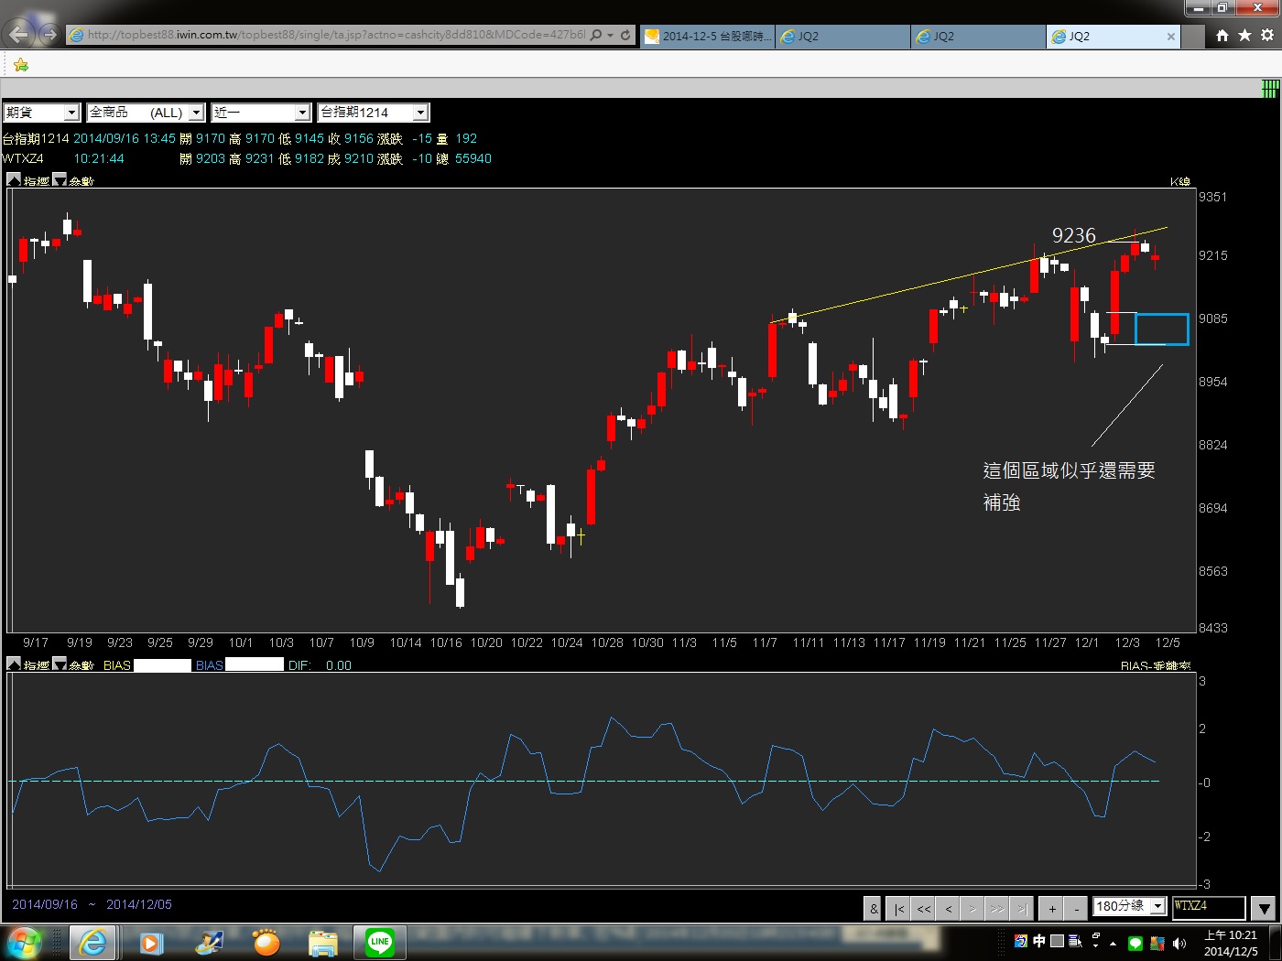Zoom in chart with + button
This screenshot has width=1282, height=961.
1053,908
